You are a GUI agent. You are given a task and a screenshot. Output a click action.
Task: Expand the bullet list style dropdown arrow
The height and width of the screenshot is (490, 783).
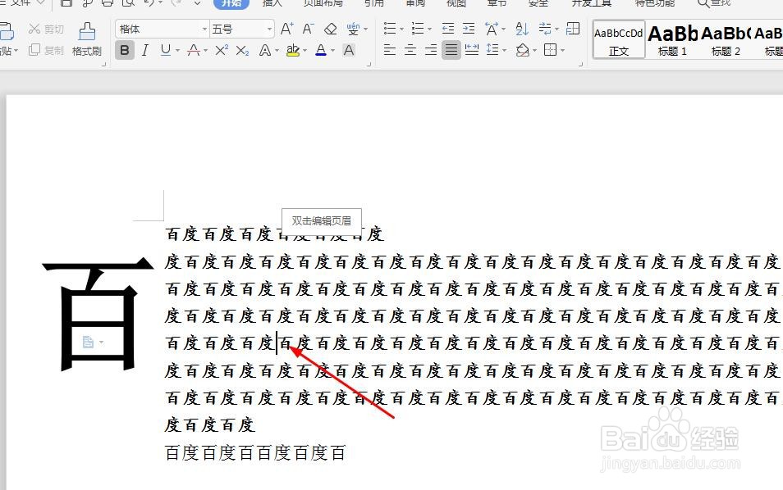tap(401, 29)
